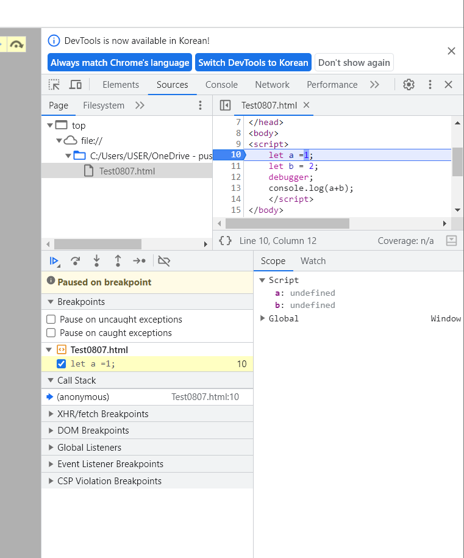Uncheck the let a =1 breakpoint
The height and width of the screenshot is (558, 464).
point(61,363)
